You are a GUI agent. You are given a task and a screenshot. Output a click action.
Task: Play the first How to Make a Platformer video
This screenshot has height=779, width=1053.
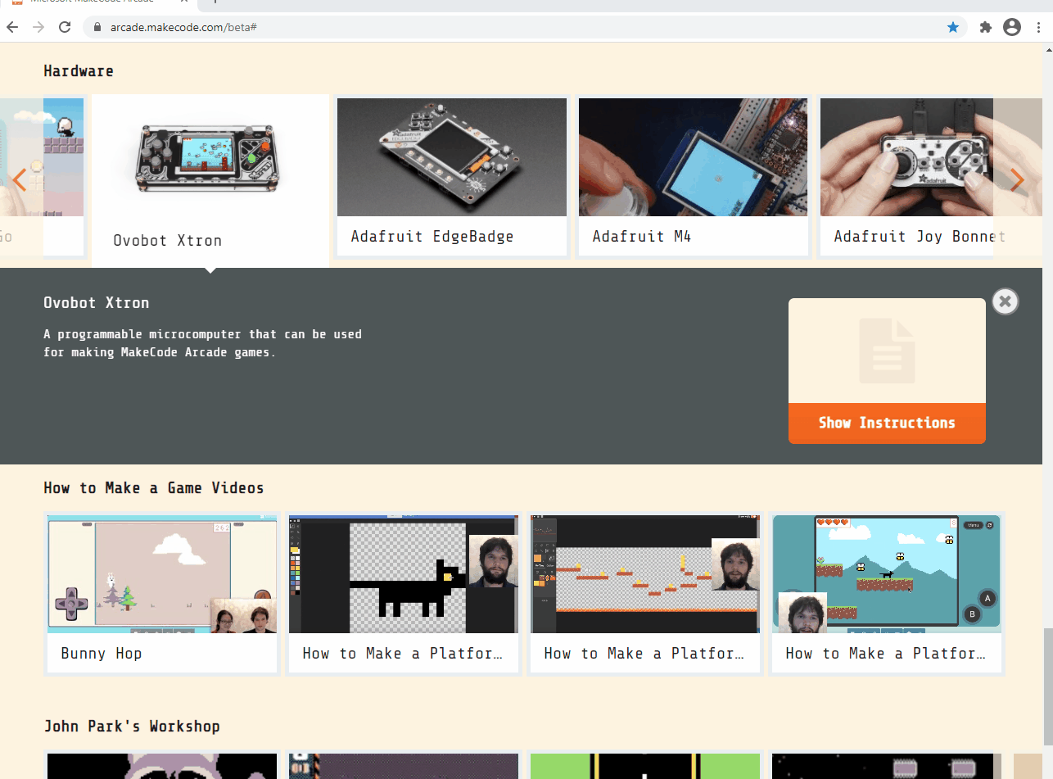point(403,573)
